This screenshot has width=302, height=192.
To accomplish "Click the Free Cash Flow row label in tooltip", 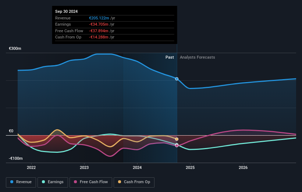I will click(x=69, y=31).
